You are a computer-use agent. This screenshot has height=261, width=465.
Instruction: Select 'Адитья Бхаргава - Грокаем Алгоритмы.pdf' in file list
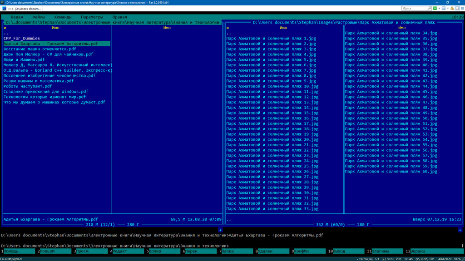57,44
